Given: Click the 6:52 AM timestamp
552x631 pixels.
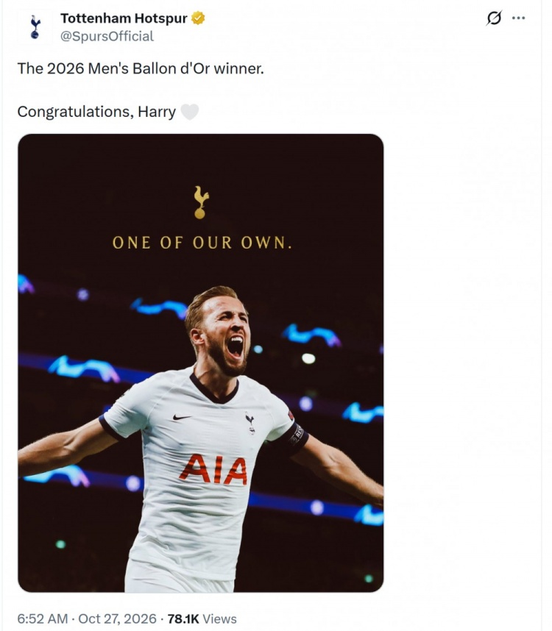Looking at the screenshot, I should pos(42,618).
